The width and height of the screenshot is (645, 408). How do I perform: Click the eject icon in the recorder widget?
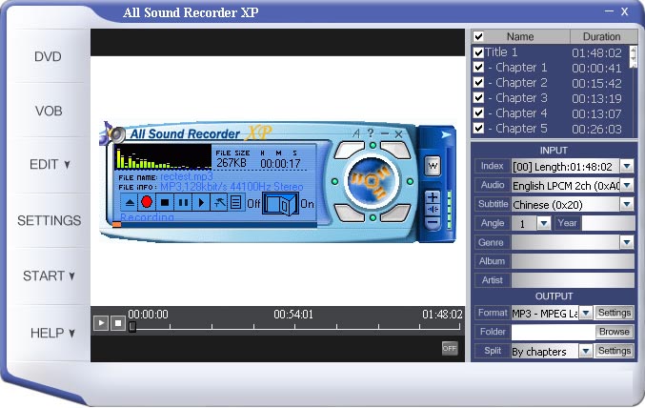coord(130,202)
